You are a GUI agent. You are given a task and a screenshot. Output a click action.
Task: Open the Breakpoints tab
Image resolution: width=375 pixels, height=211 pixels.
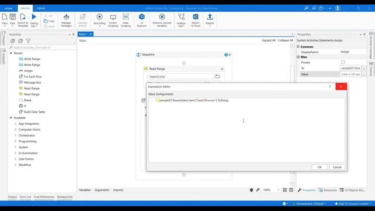(65, 197)
